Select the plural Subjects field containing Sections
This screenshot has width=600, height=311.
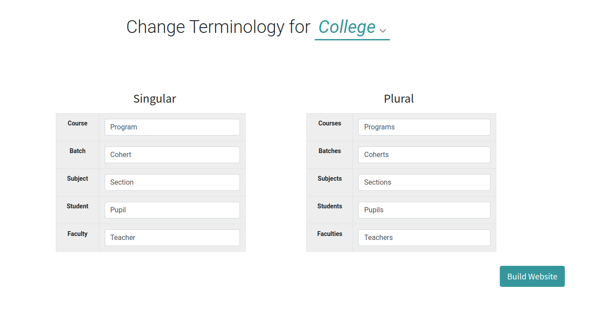pyautogui.click(x=424, y=182)
